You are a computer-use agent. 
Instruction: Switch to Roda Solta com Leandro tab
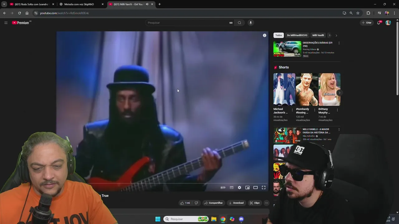click(31, 4)
